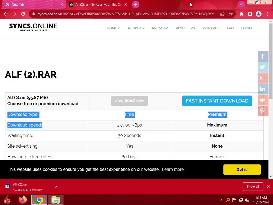Click the ALF (2).RAR page heading

point(31,74)
